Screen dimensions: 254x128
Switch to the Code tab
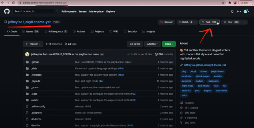[12, 32]
